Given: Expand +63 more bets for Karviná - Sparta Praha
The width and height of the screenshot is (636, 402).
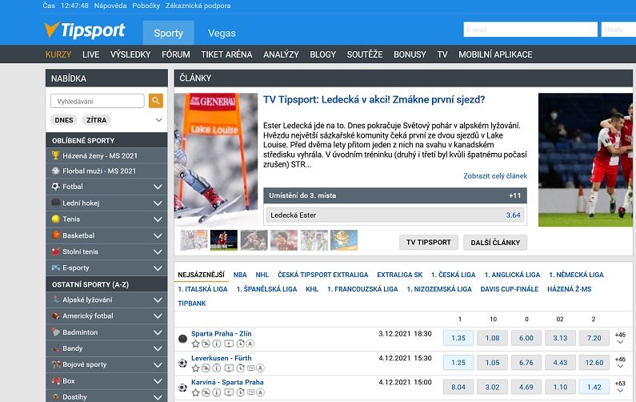Looking at the screenshot, I should (620, 387).
